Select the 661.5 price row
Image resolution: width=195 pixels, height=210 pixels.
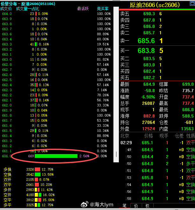(x=56, y=131)
